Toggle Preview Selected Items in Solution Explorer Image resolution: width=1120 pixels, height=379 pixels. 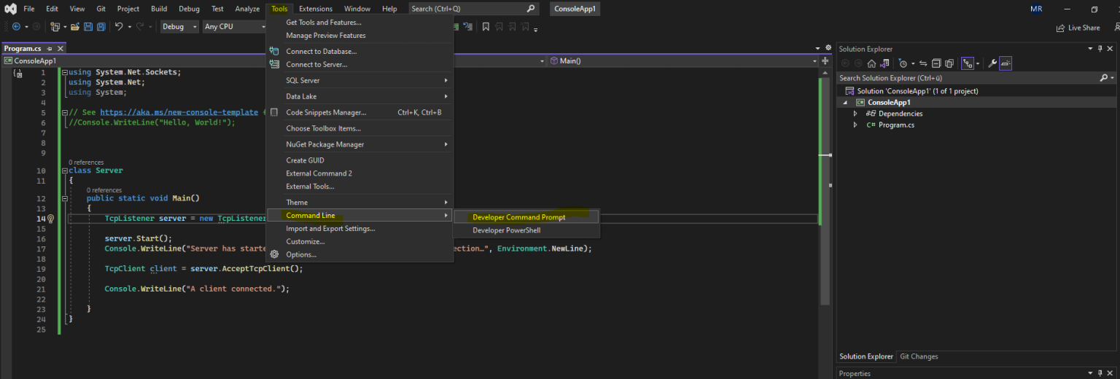tap(1006, 63)
